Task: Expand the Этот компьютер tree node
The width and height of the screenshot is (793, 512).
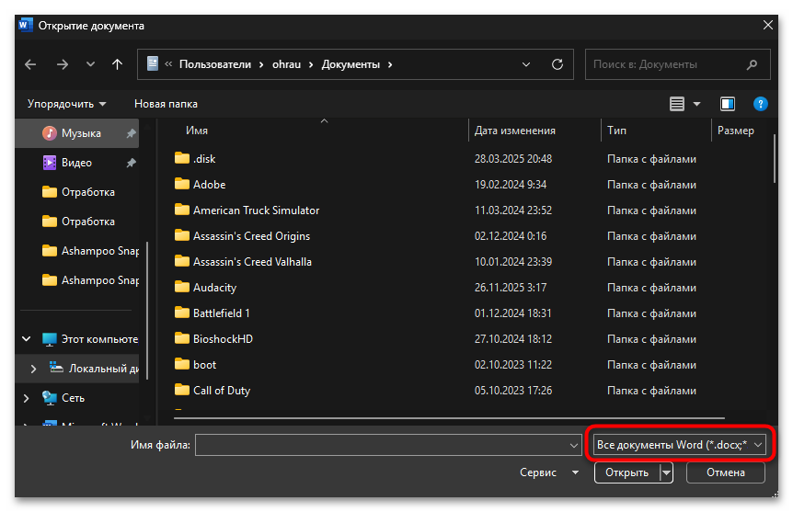Action: point(27,339)
